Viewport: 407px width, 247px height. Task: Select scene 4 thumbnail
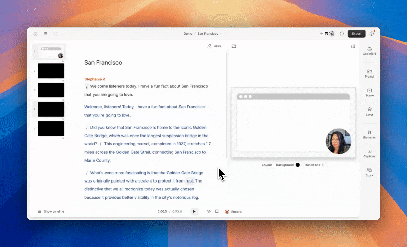51,109
